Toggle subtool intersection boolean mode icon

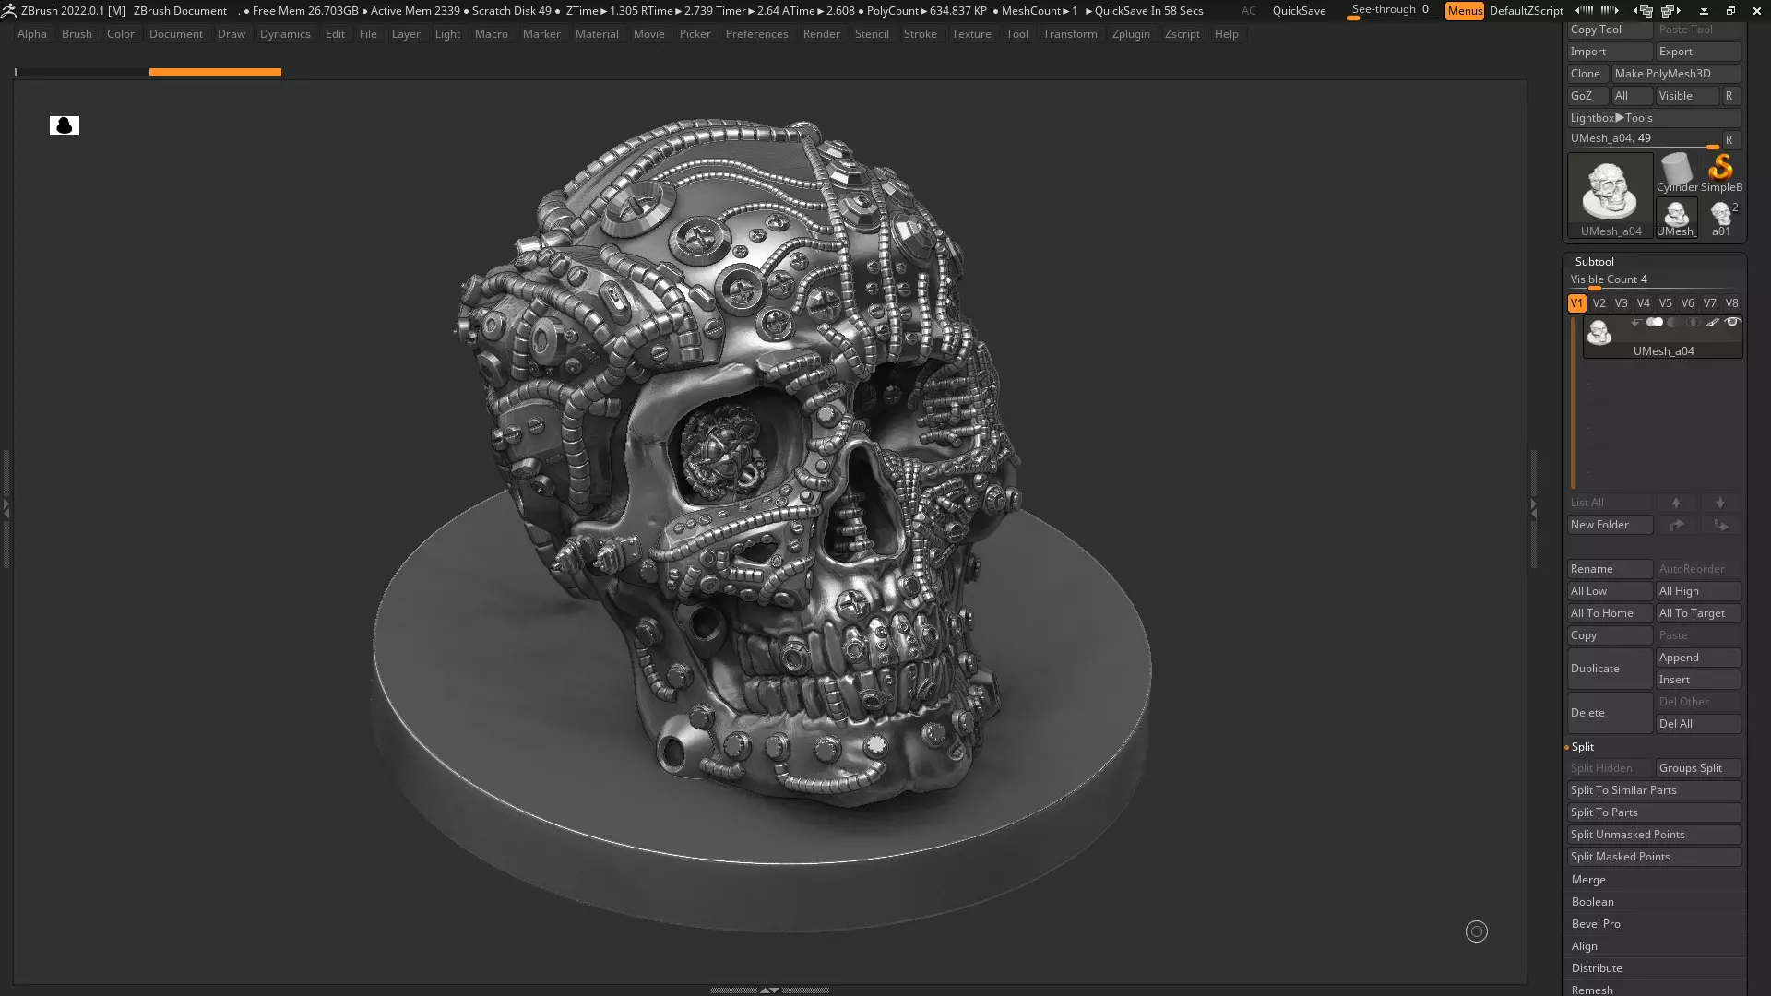click(x=1693, y=323)
